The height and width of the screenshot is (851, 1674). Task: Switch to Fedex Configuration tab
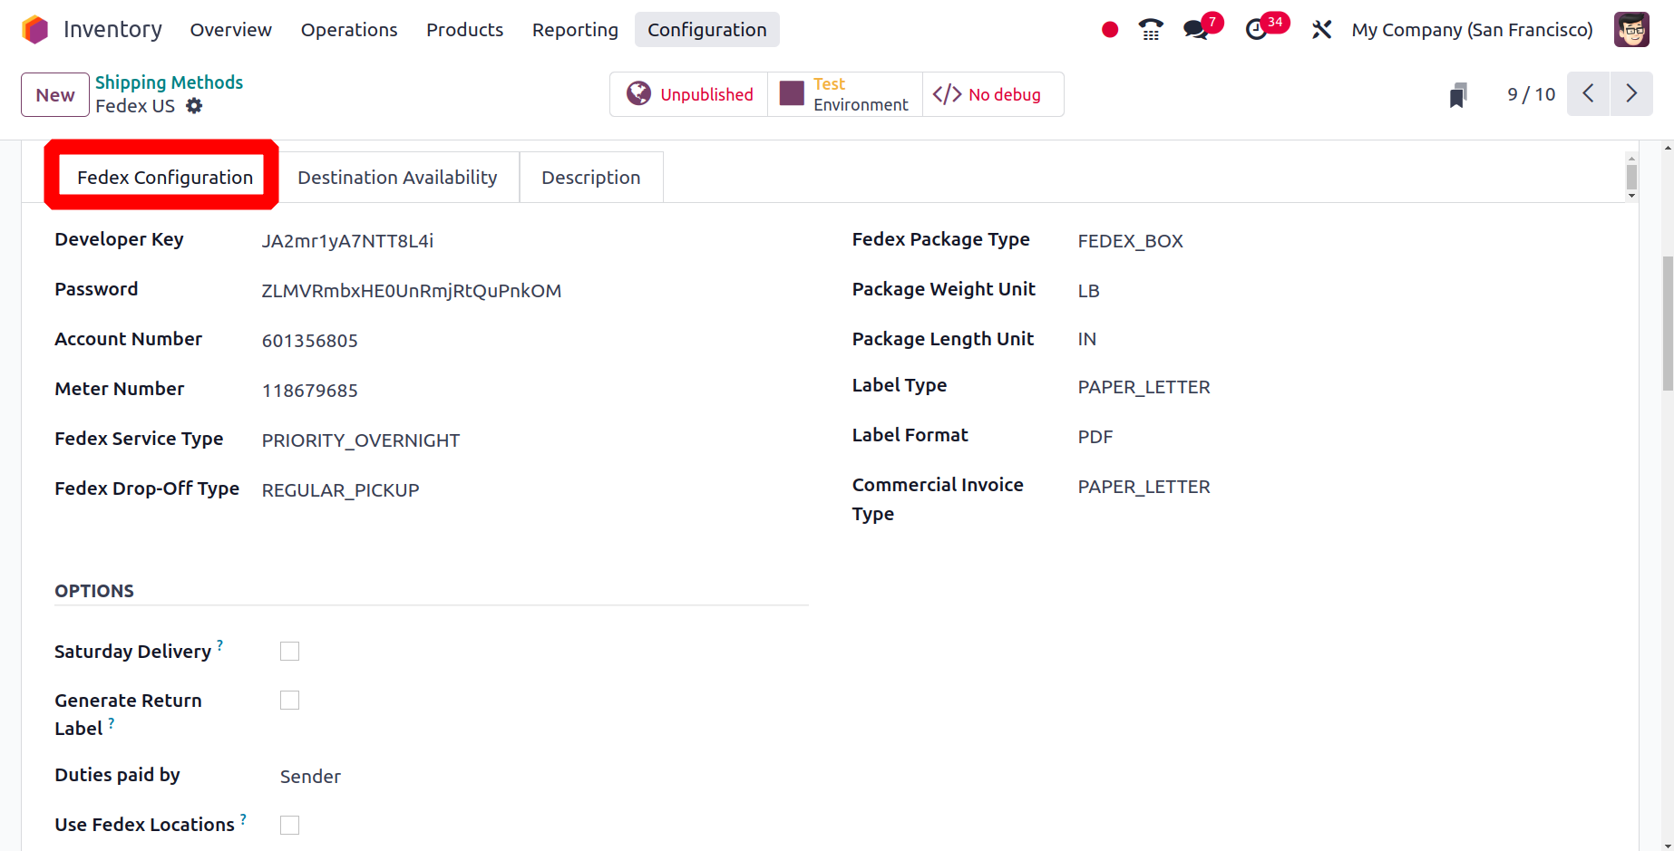tap(164, 178)
